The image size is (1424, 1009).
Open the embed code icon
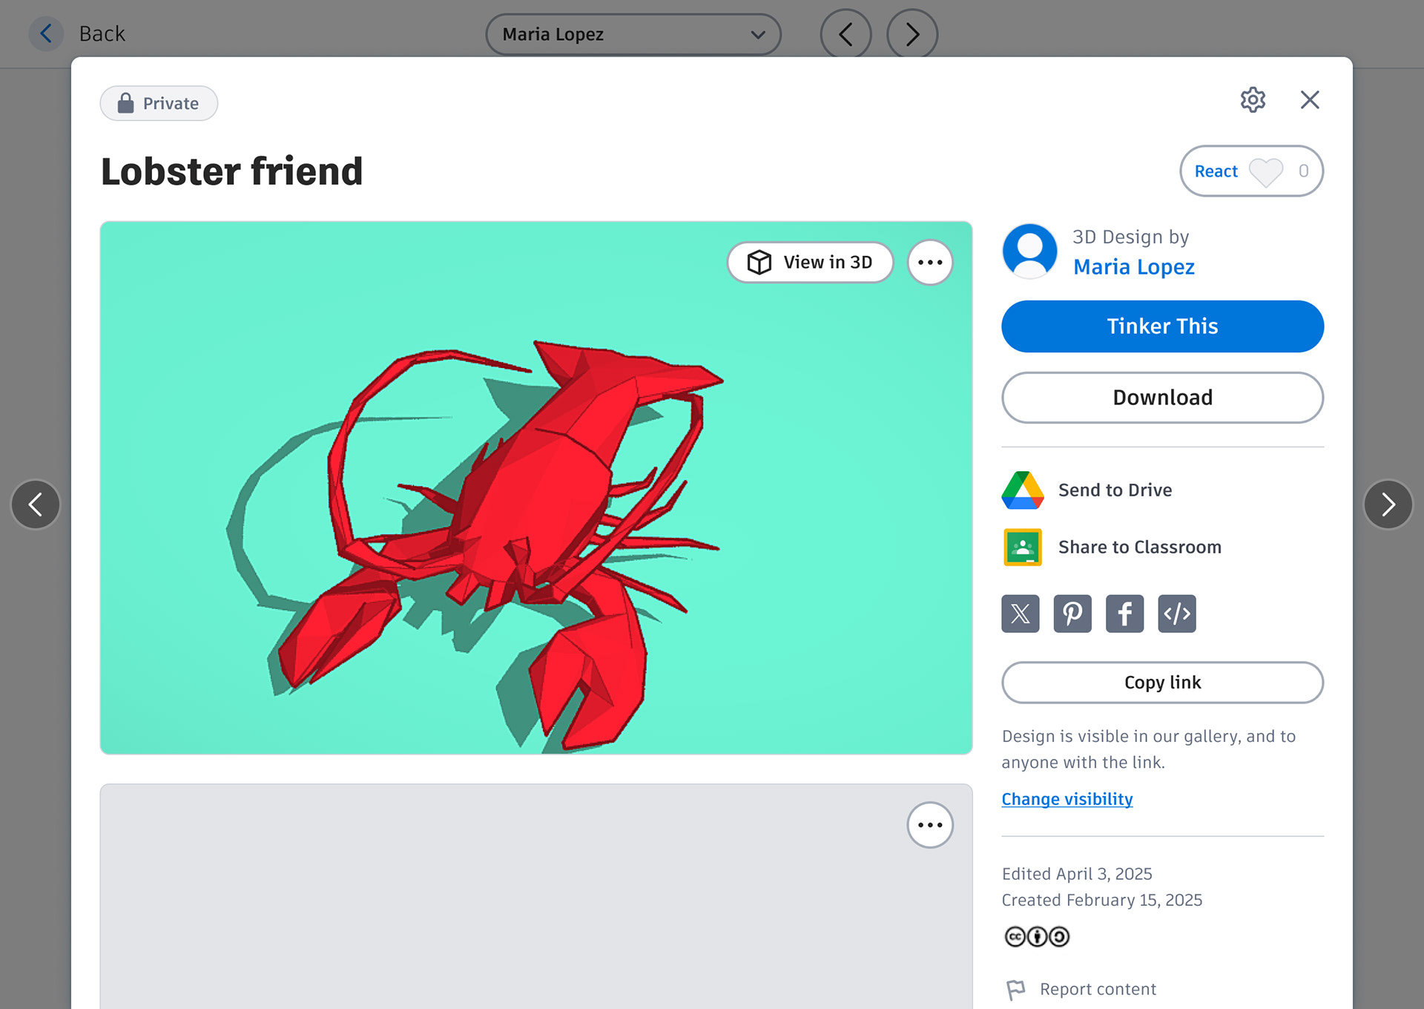tap(1176, 614)
